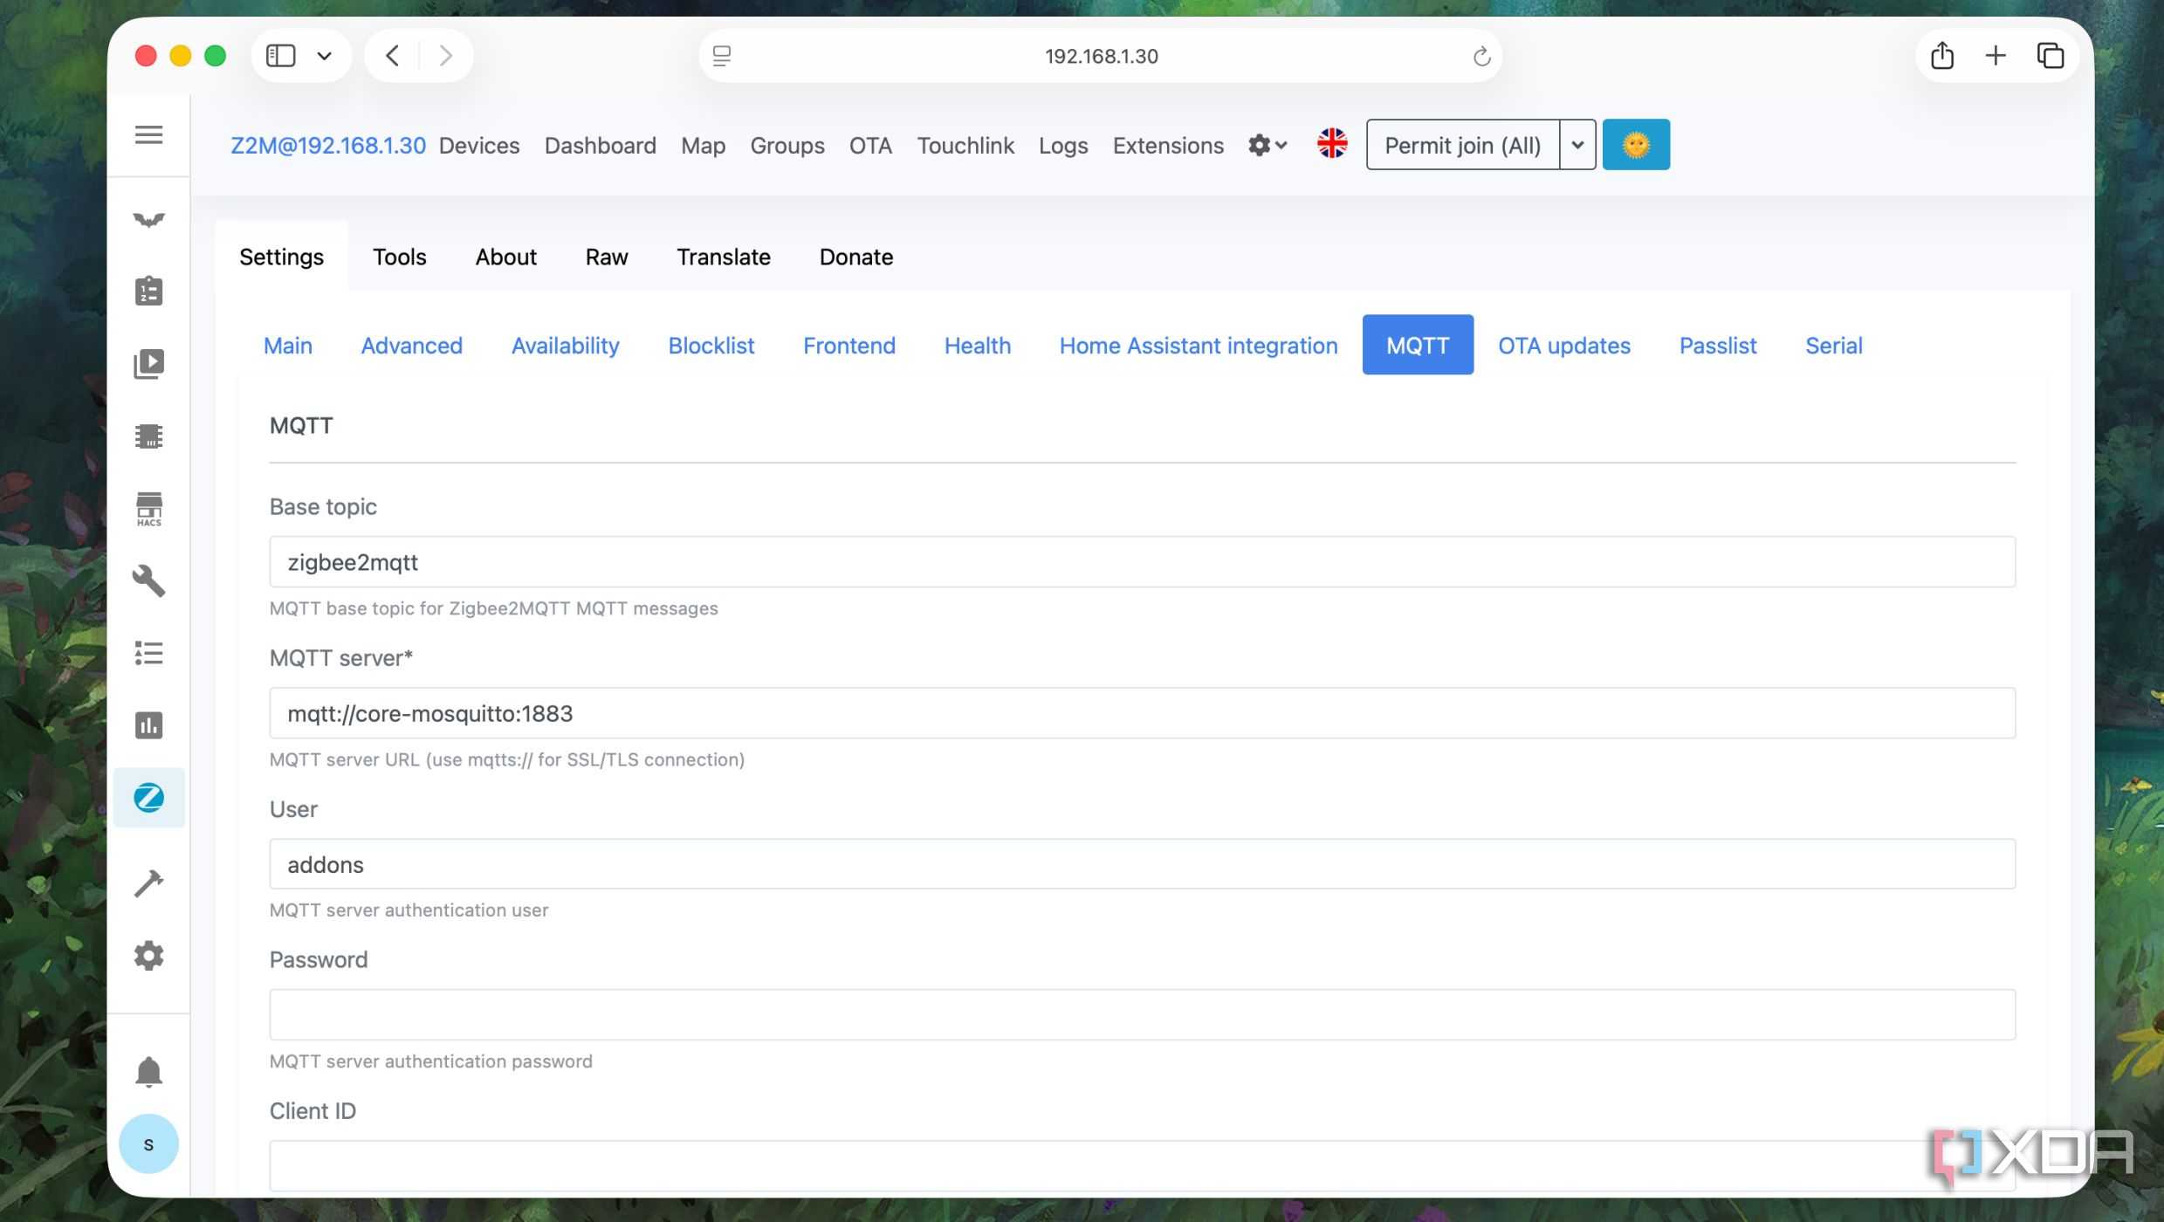
Task: Open Home Assistant settings gear in sidebar
Action: [x=148, y=956]
